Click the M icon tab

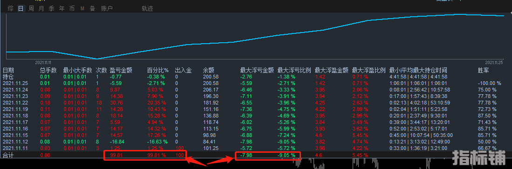click(x=82, y=9)
